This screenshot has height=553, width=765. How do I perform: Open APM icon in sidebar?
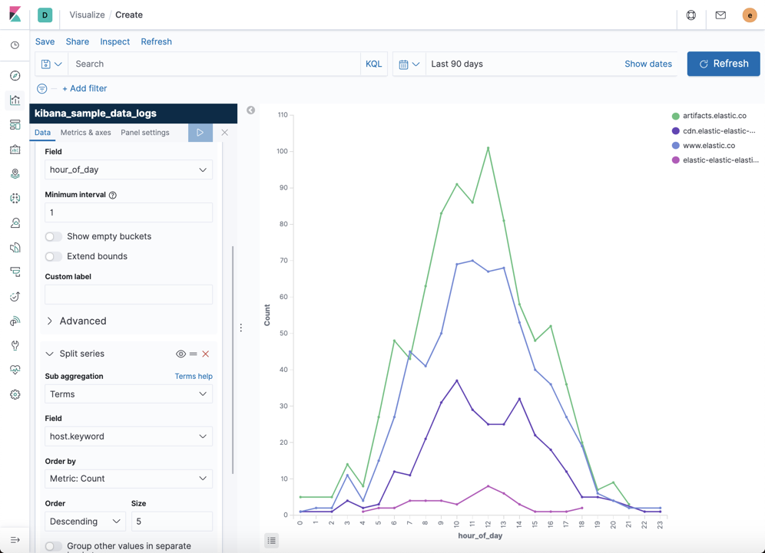point(15,272)
